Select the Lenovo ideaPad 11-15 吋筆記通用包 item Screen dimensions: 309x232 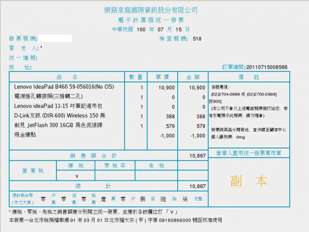pos(58,106)
